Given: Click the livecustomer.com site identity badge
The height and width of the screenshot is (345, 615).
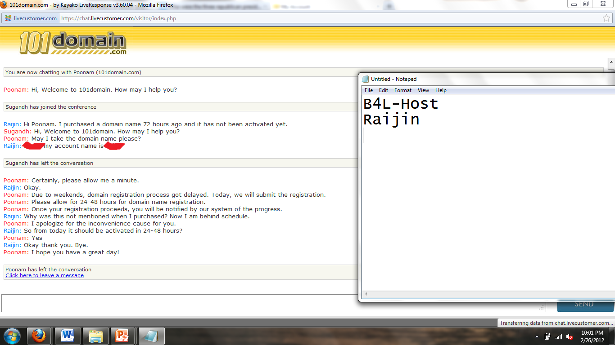Looking at the screenshot, I should click(31, 18).
